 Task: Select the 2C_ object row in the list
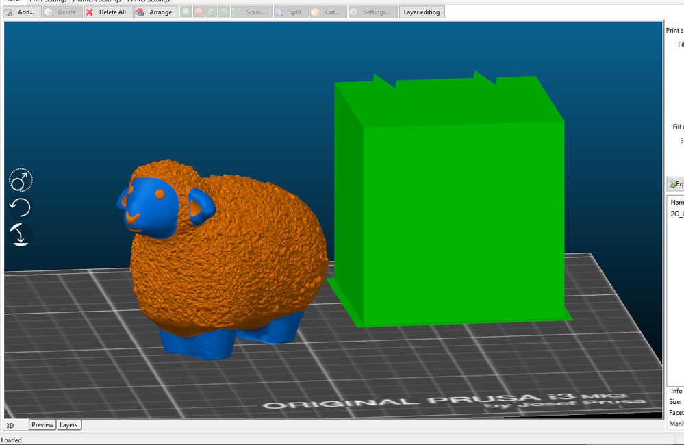tap(677, 214)
